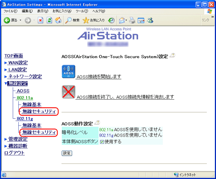Open the ヘルプ(H) menu
216x179 pixels.
point(99,11)
